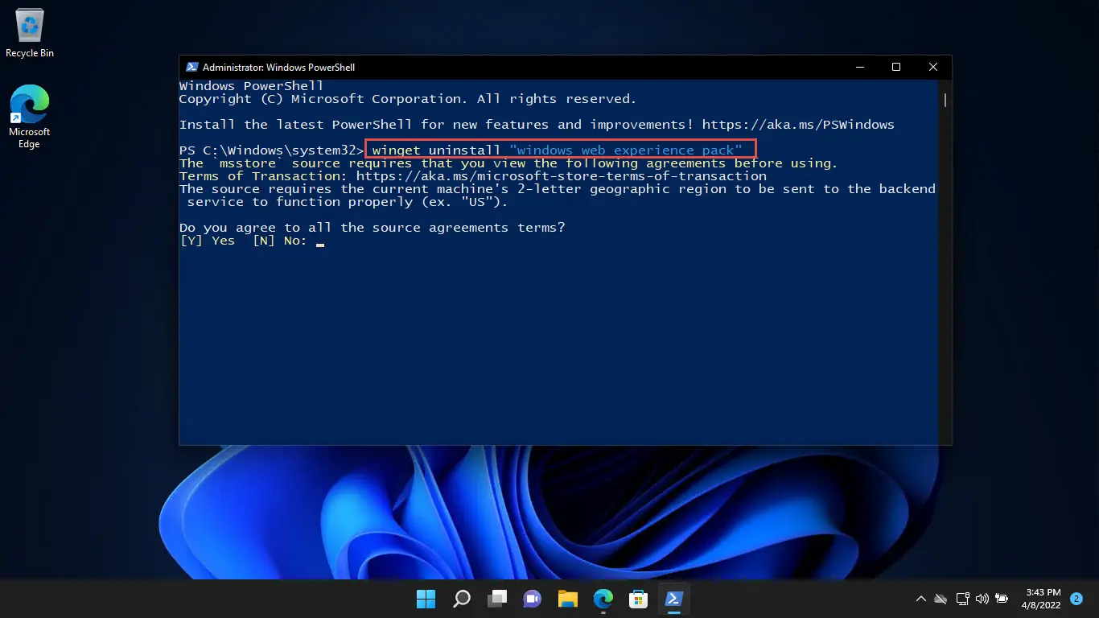Open Microsoft Store from the taskbar
The image size is (1099, 618).
pos(639,599)
